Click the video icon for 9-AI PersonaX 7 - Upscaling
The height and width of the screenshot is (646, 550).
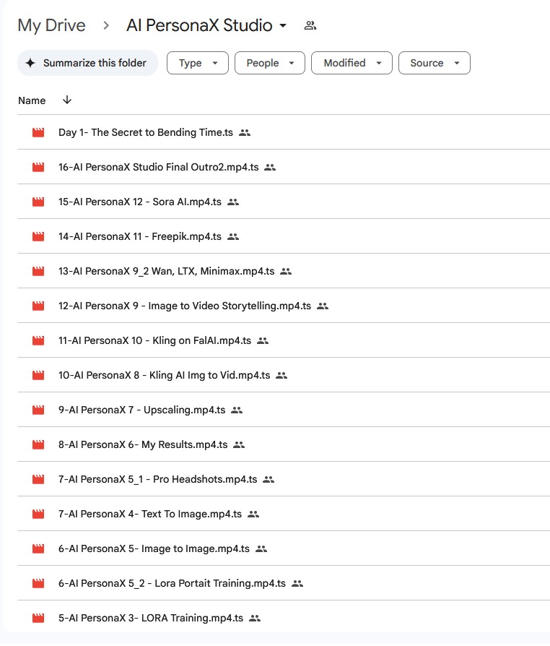(38, 410)
